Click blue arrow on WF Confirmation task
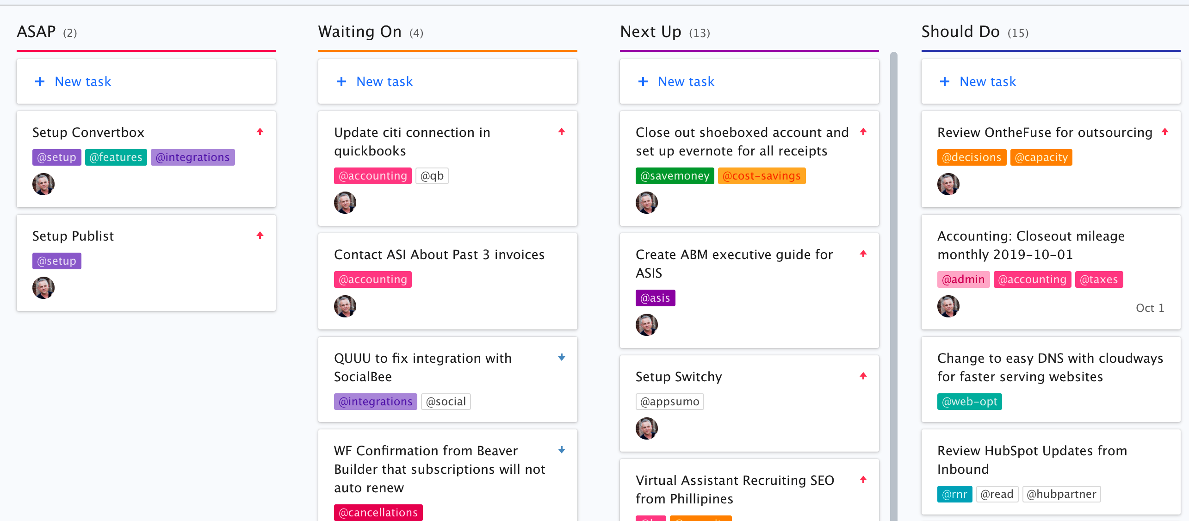The height and width of the screenshot is (521, 1189). tap(562, 450)
